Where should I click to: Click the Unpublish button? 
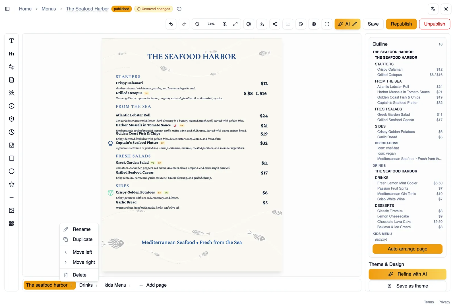[435, 24]
